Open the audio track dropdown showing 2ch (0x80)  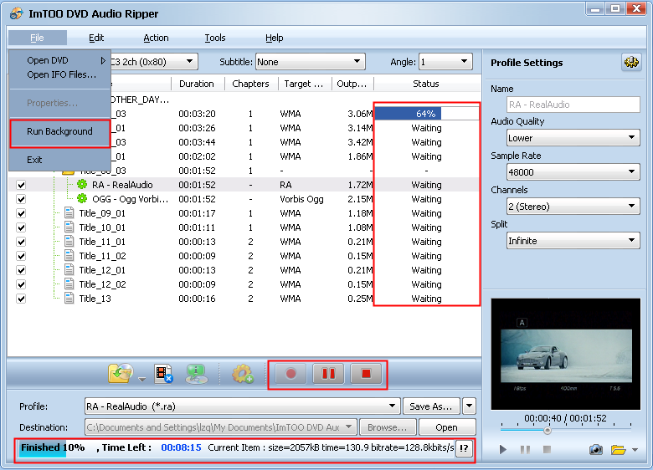tap(154, 62)
